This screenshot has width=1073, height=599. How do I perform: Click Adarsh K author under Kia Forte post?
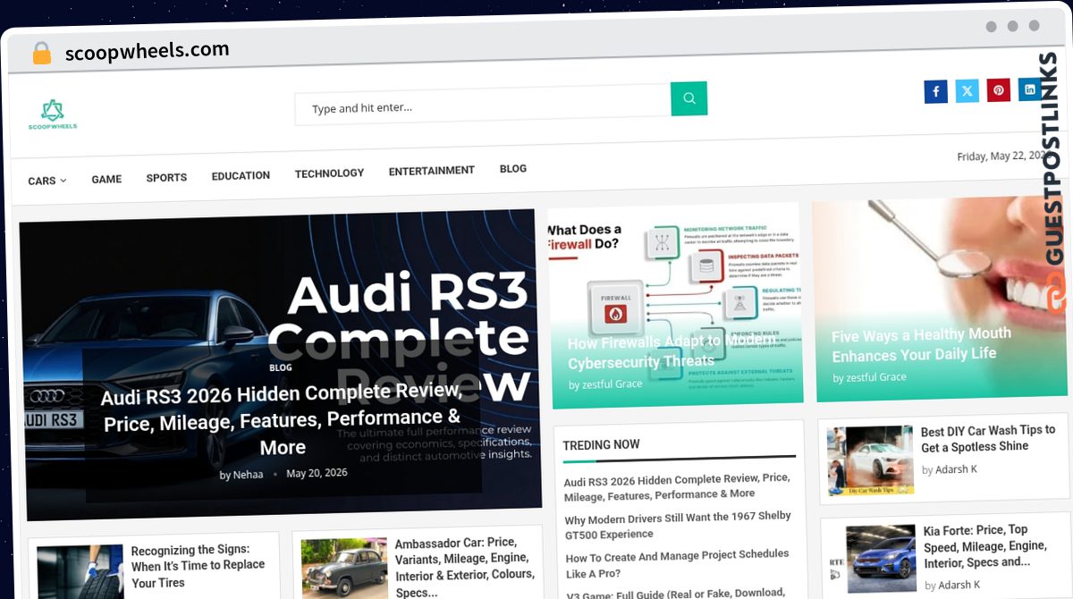point(959,586)
